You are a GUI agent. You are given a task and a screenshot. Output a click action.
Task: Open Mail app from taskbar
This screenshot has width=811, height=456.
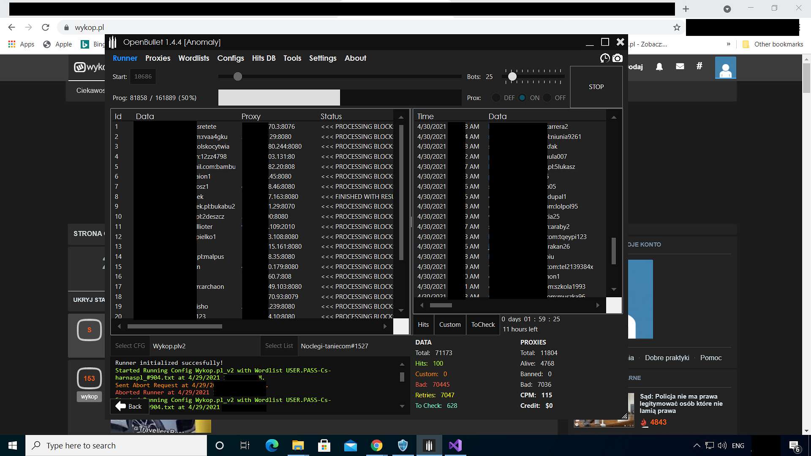350,445
